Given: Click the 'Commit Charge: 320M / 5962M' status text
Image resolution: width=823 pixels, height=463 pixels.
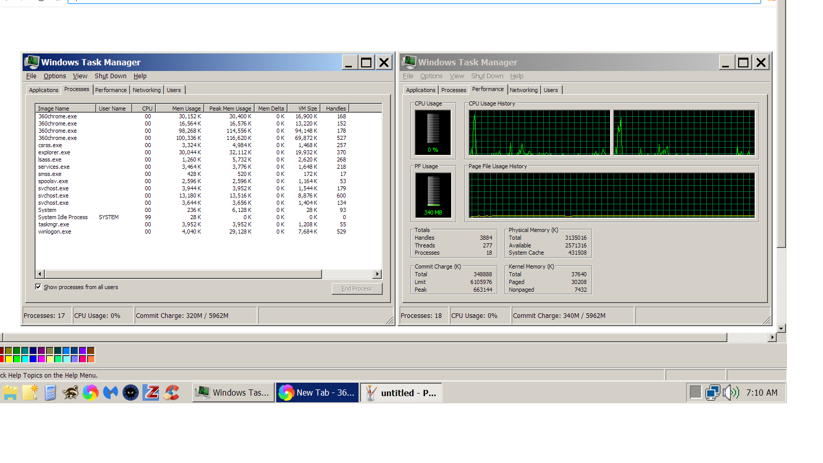Looking at the screenshot, I should pos(182,316).
